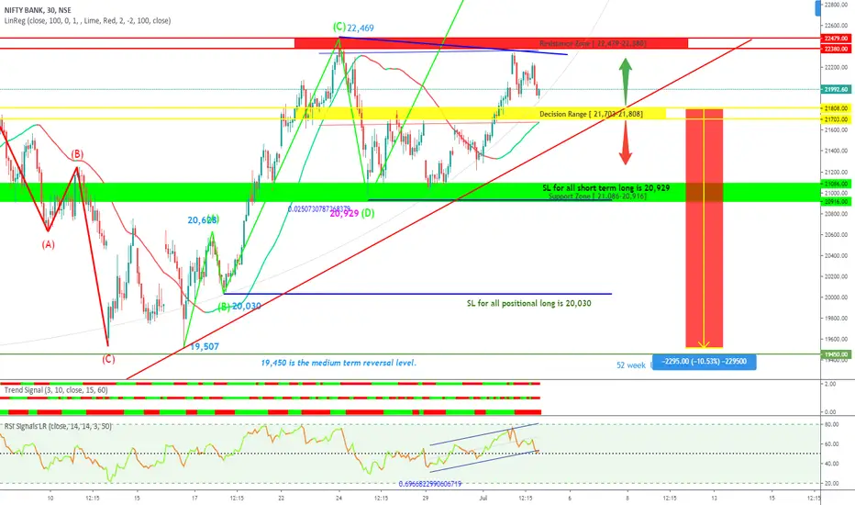Select the 52 week text label
855x505 pixels.
pyautogui.click(x=631, y=365)
